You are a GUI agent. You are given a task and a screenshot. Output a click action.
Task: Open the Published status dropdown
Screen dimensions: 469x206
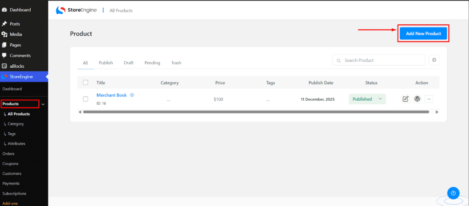click(367, 99)
